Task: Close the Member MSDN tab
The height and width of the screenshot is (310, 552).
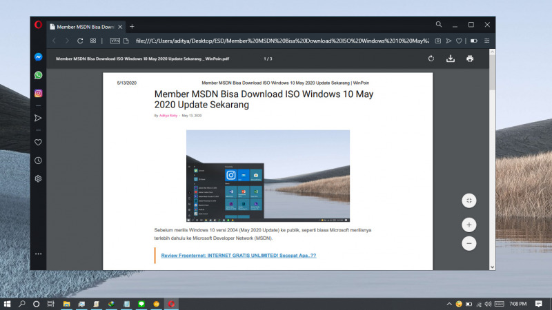Action: tap(120, 27)
